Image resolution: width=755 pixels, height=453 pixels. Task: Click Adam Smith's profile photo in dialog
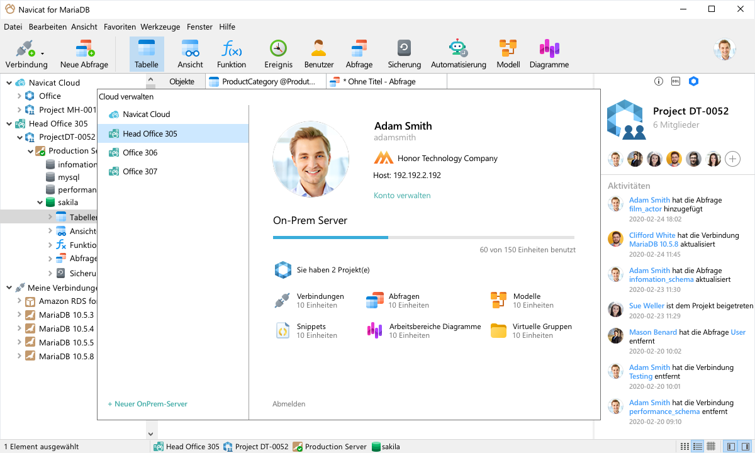coord(311,160)
